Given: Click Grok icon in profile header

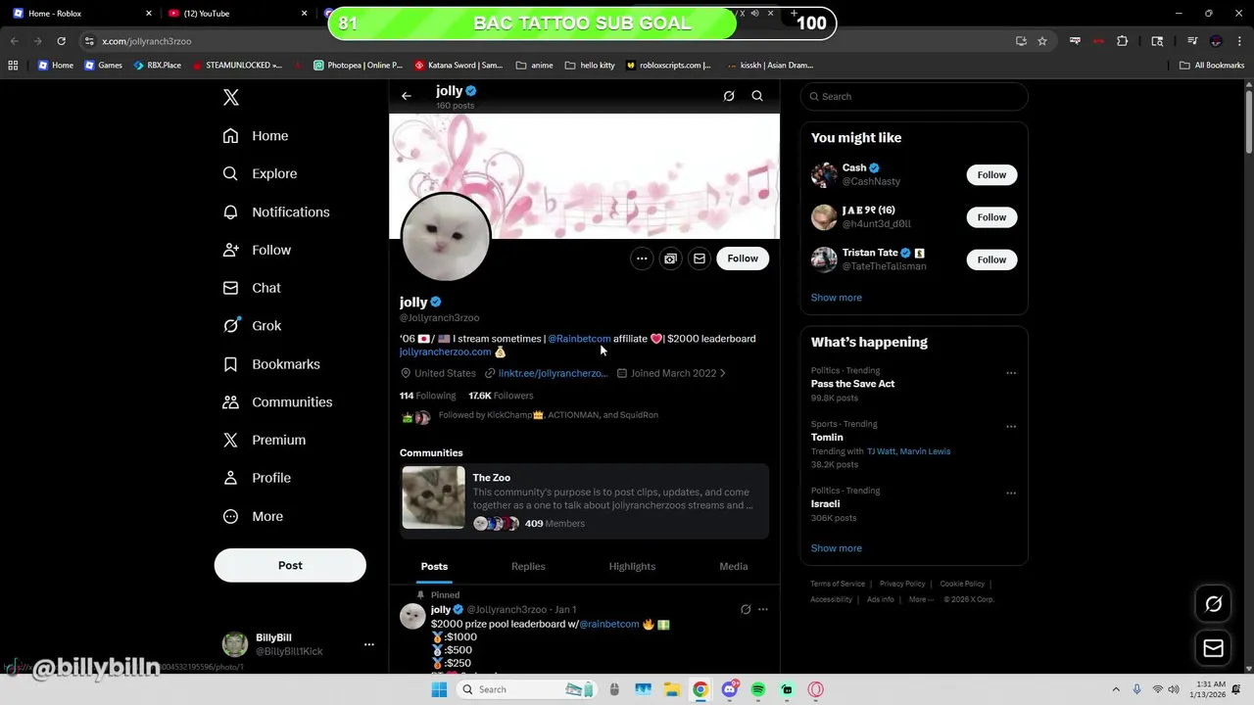Looking at the screenshot, I should click(x=729, y=96).
